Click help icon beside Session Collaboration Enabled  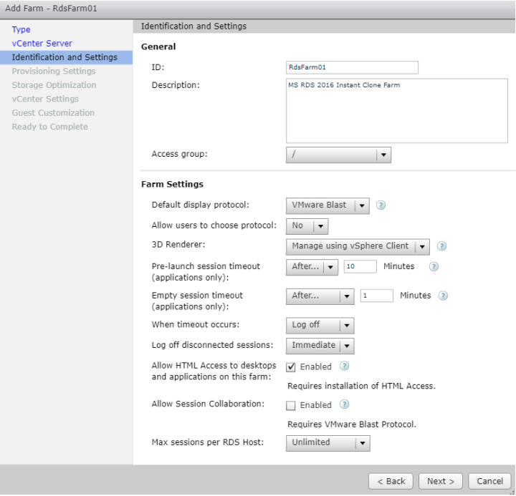click(344, 405)
